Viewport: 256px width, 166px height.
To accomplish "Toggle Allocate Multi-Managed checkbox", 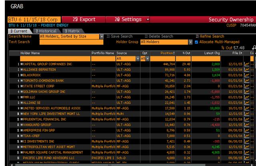I will coord(196,42).
